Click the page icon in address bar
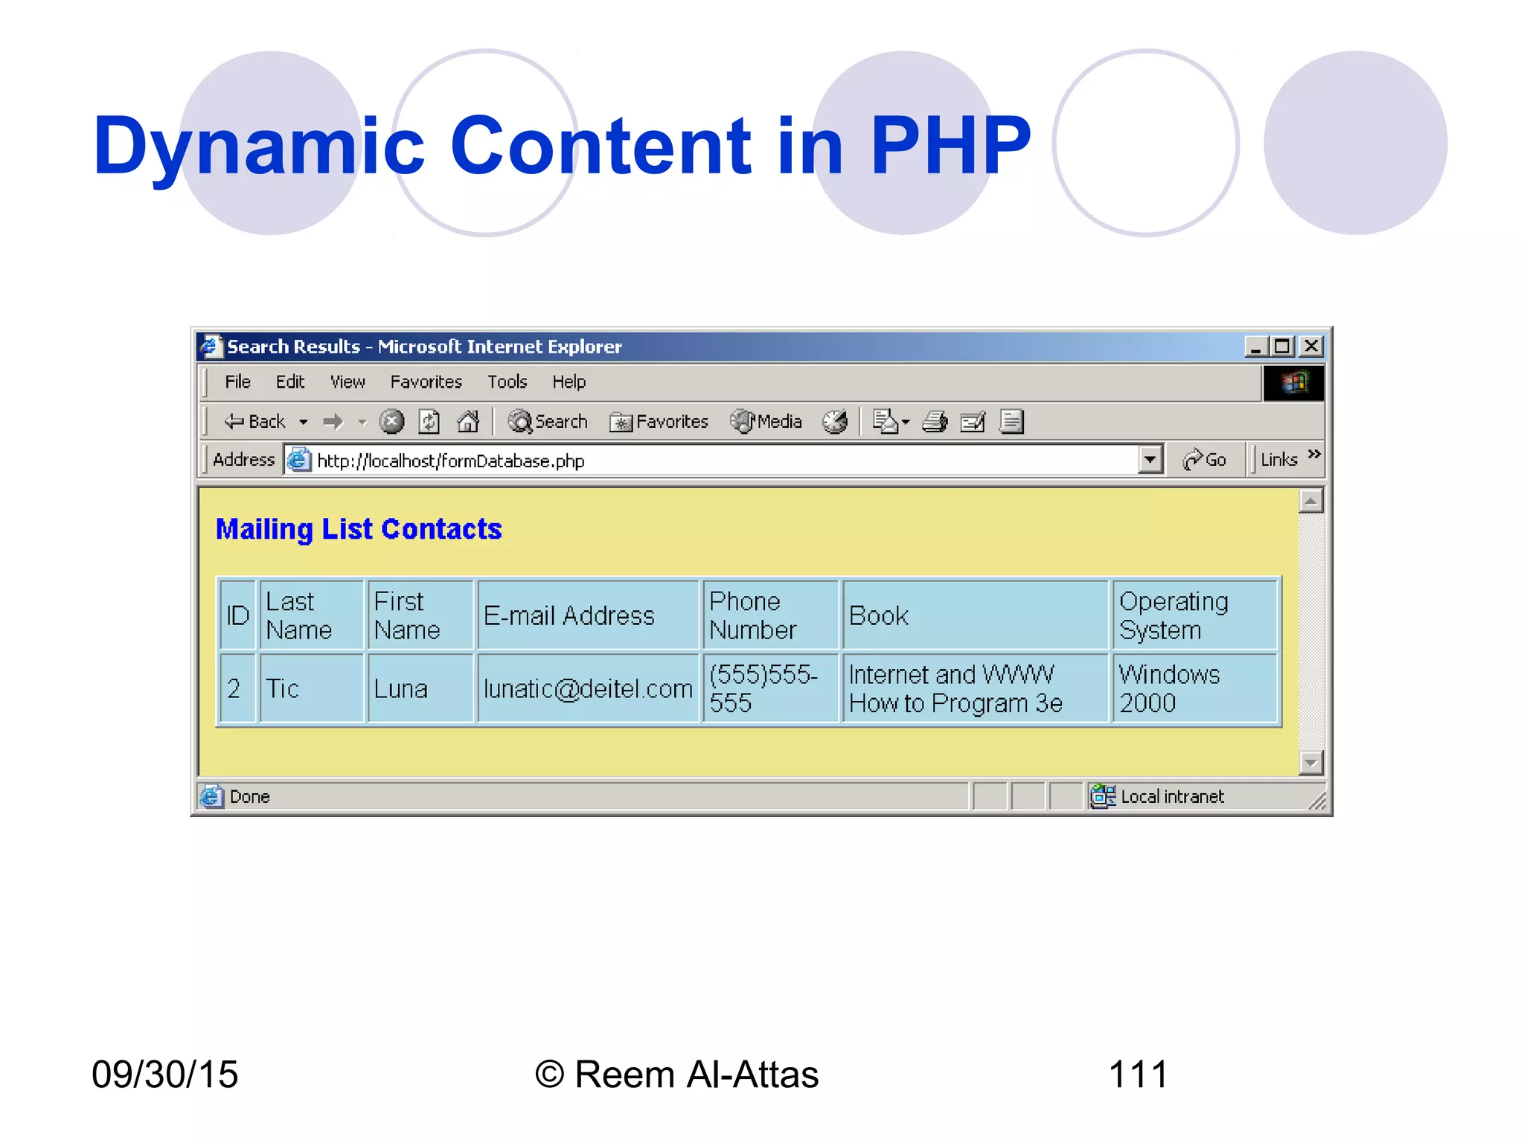 [x=299, y=460]
